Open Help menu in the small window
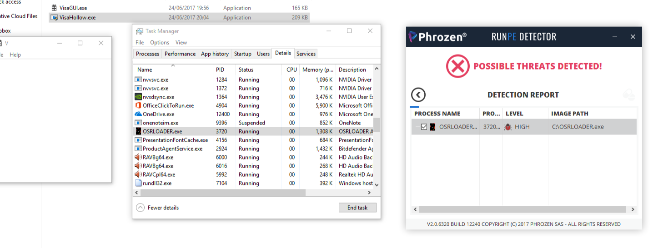The height and width of the screenshot is (248, 658). click(15, 55)
